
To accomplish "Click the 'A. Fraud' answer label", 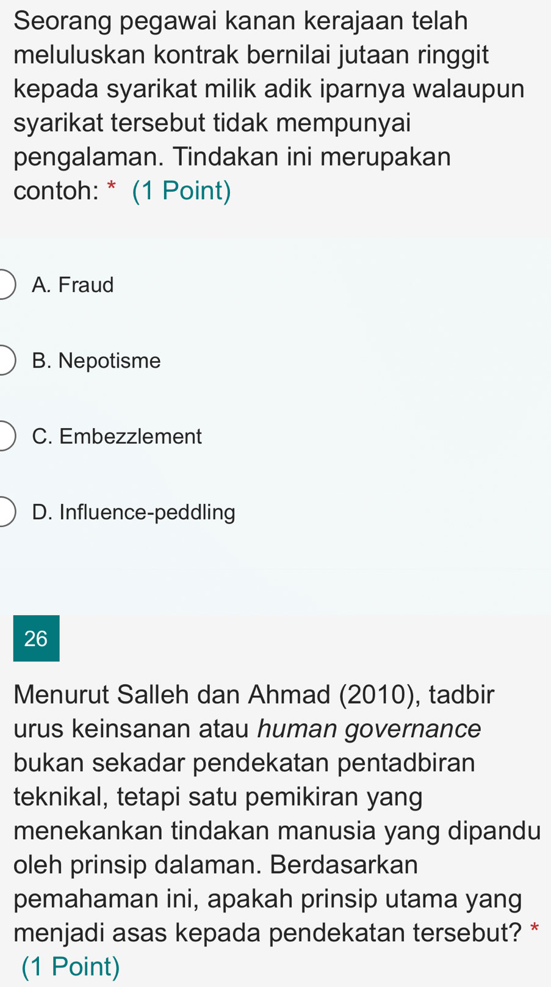I will 73,285.
